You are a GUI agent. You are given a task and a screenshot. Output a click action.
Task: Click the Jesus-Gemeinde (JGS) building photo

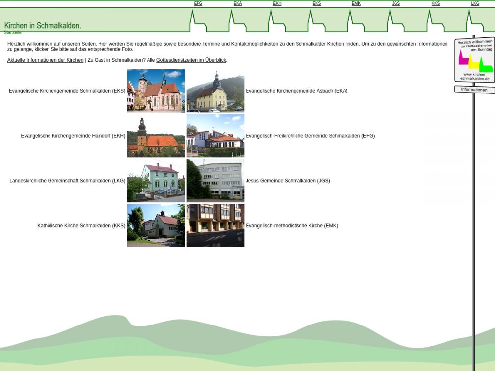pyautogui.click(x=215, y=181)
